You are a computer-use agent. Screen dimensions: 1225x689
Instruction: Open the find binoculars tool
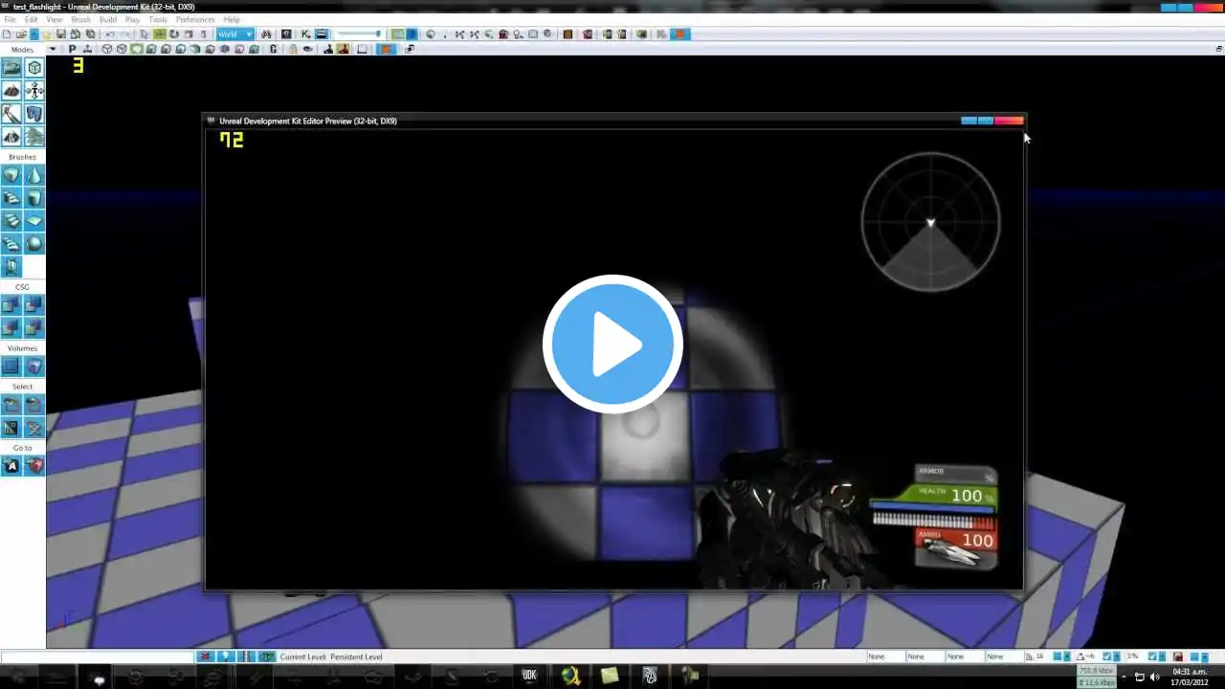pos(266,34)
